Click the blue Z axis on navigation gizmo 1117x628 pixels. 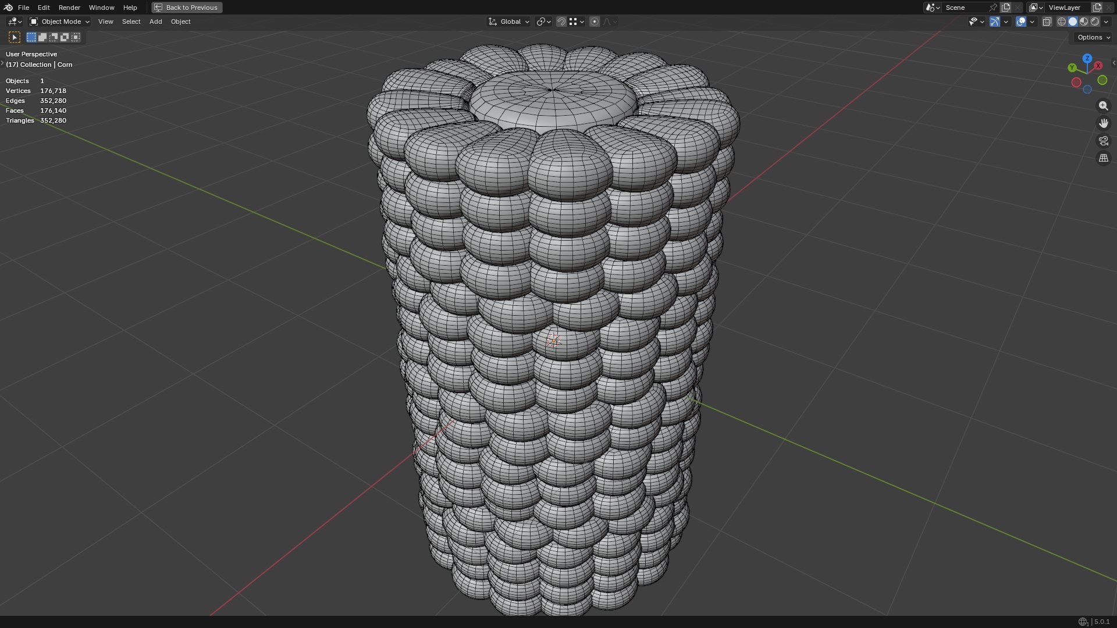(x=1087, y=59)
